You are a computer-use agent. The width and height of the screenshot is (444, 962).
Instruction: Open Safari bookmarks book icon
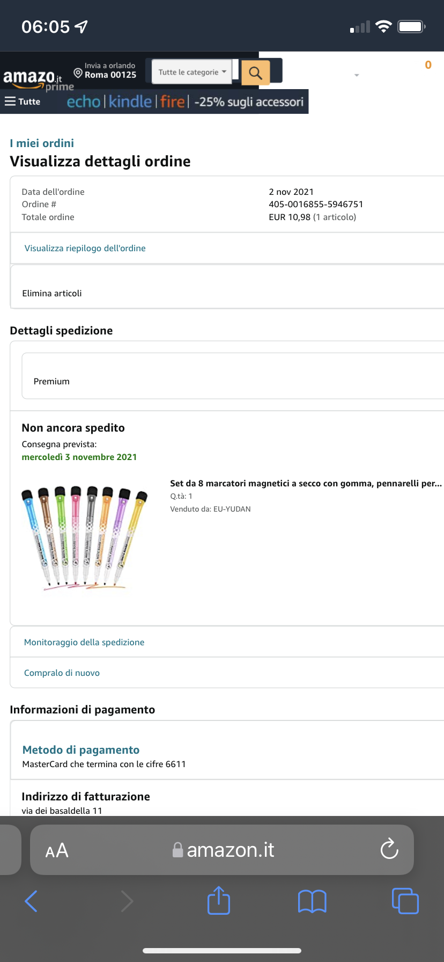312,901
